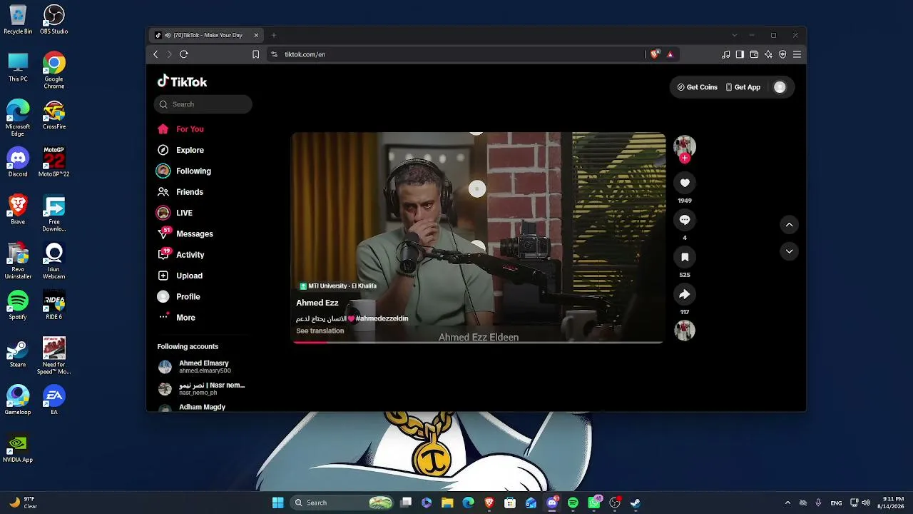The height and width of the screenshot is (514, 913).
Task: Open Ahmed Ezz creator name
Action: click(317, 303)
